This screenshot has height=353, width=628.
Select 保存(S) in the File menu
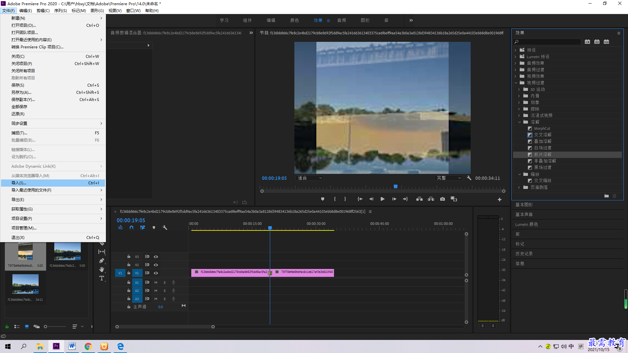coord(53,85)
